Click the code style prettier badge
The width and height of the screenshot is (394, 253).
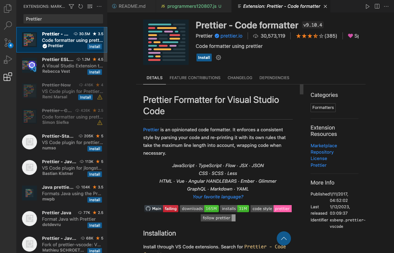(x=271, y=209)
